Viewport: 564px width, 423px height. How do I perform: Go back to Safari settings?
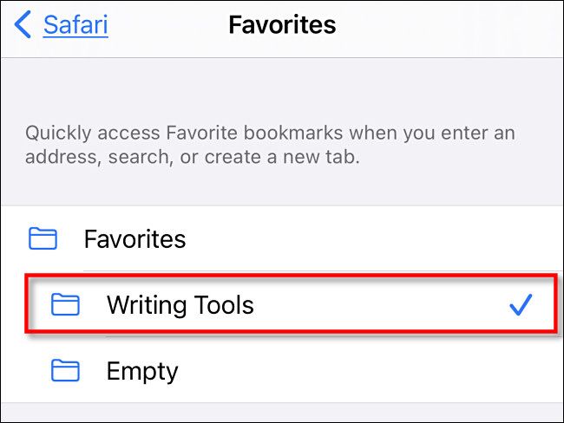pyautogui.click(x=75, y=24)
